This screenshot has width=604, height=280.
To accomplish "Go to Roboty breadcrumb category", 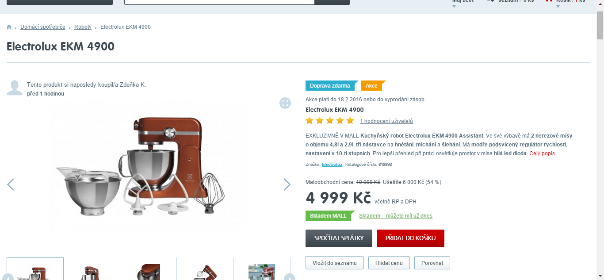I will [x=83, y=27].
